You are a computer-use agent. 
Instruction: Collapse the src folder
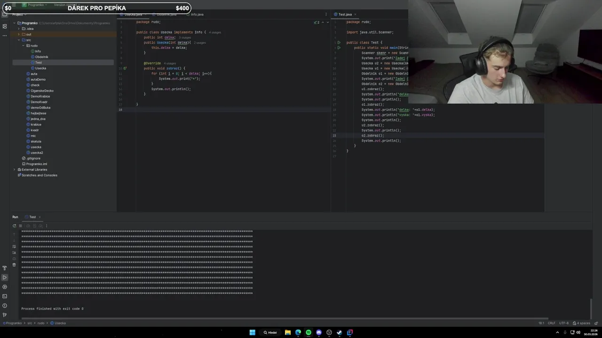click(19, 40)
